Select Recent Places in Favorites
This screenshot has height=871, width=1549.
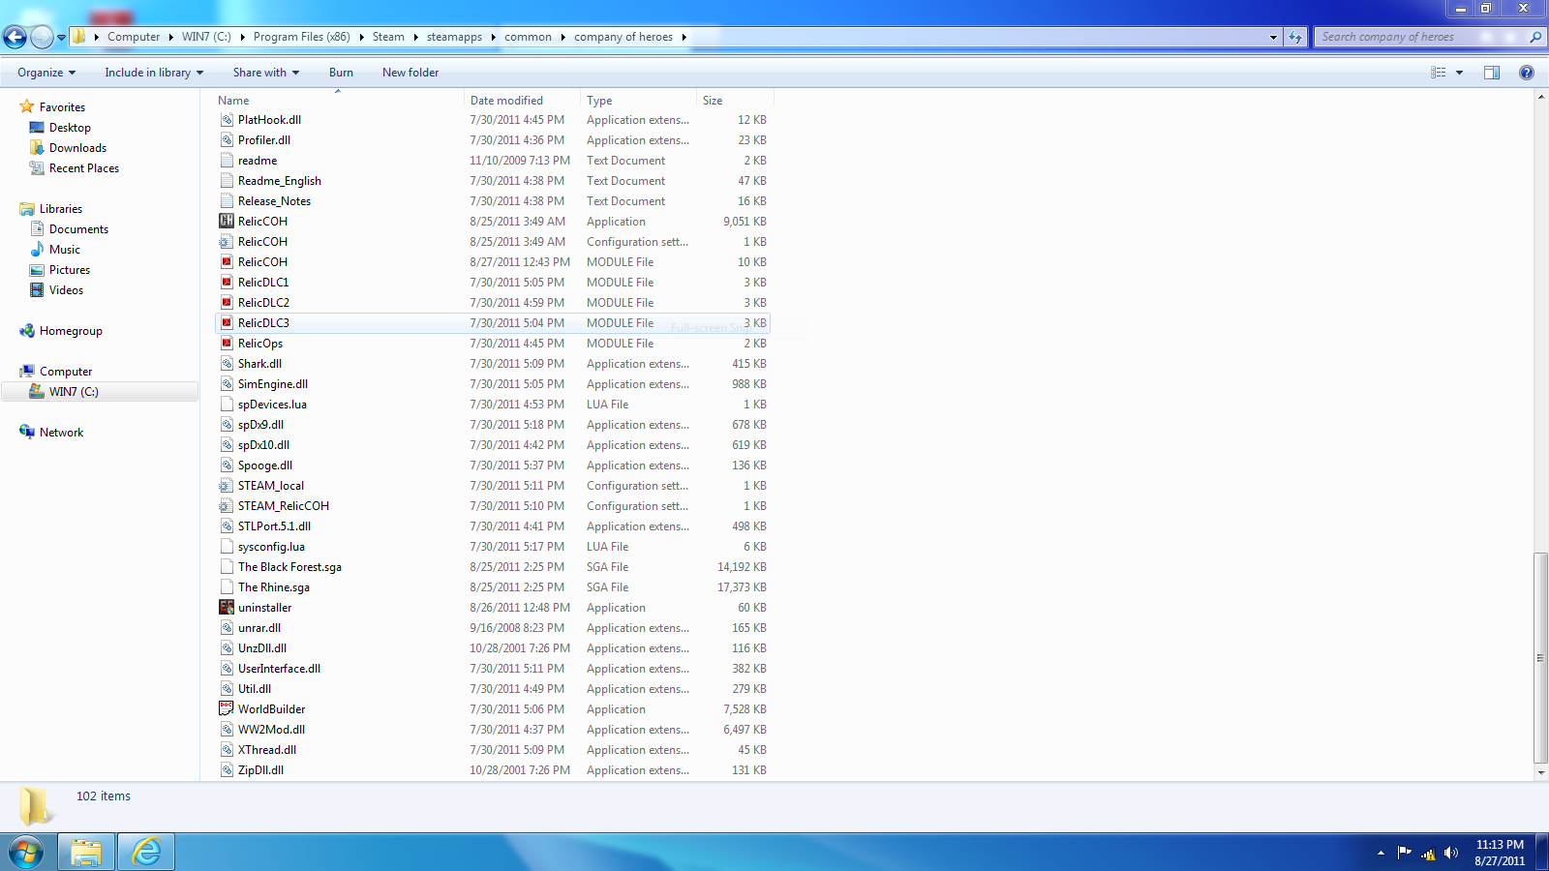point(84,168)
